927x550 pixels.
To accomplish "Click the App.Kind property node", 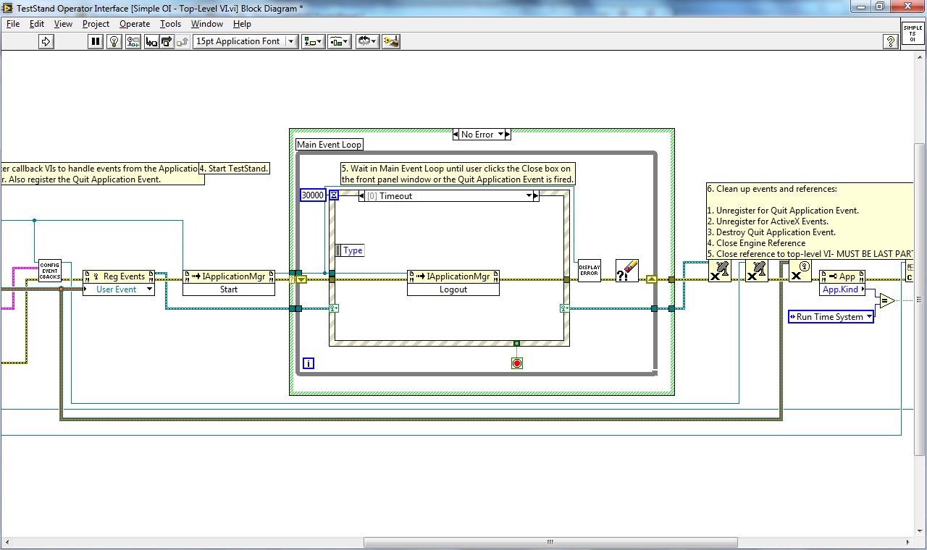I will pos(842,289).
